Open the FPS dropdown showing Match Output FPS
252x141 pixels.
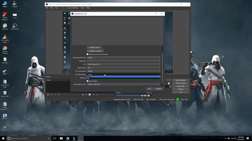(x=123, y=64)
